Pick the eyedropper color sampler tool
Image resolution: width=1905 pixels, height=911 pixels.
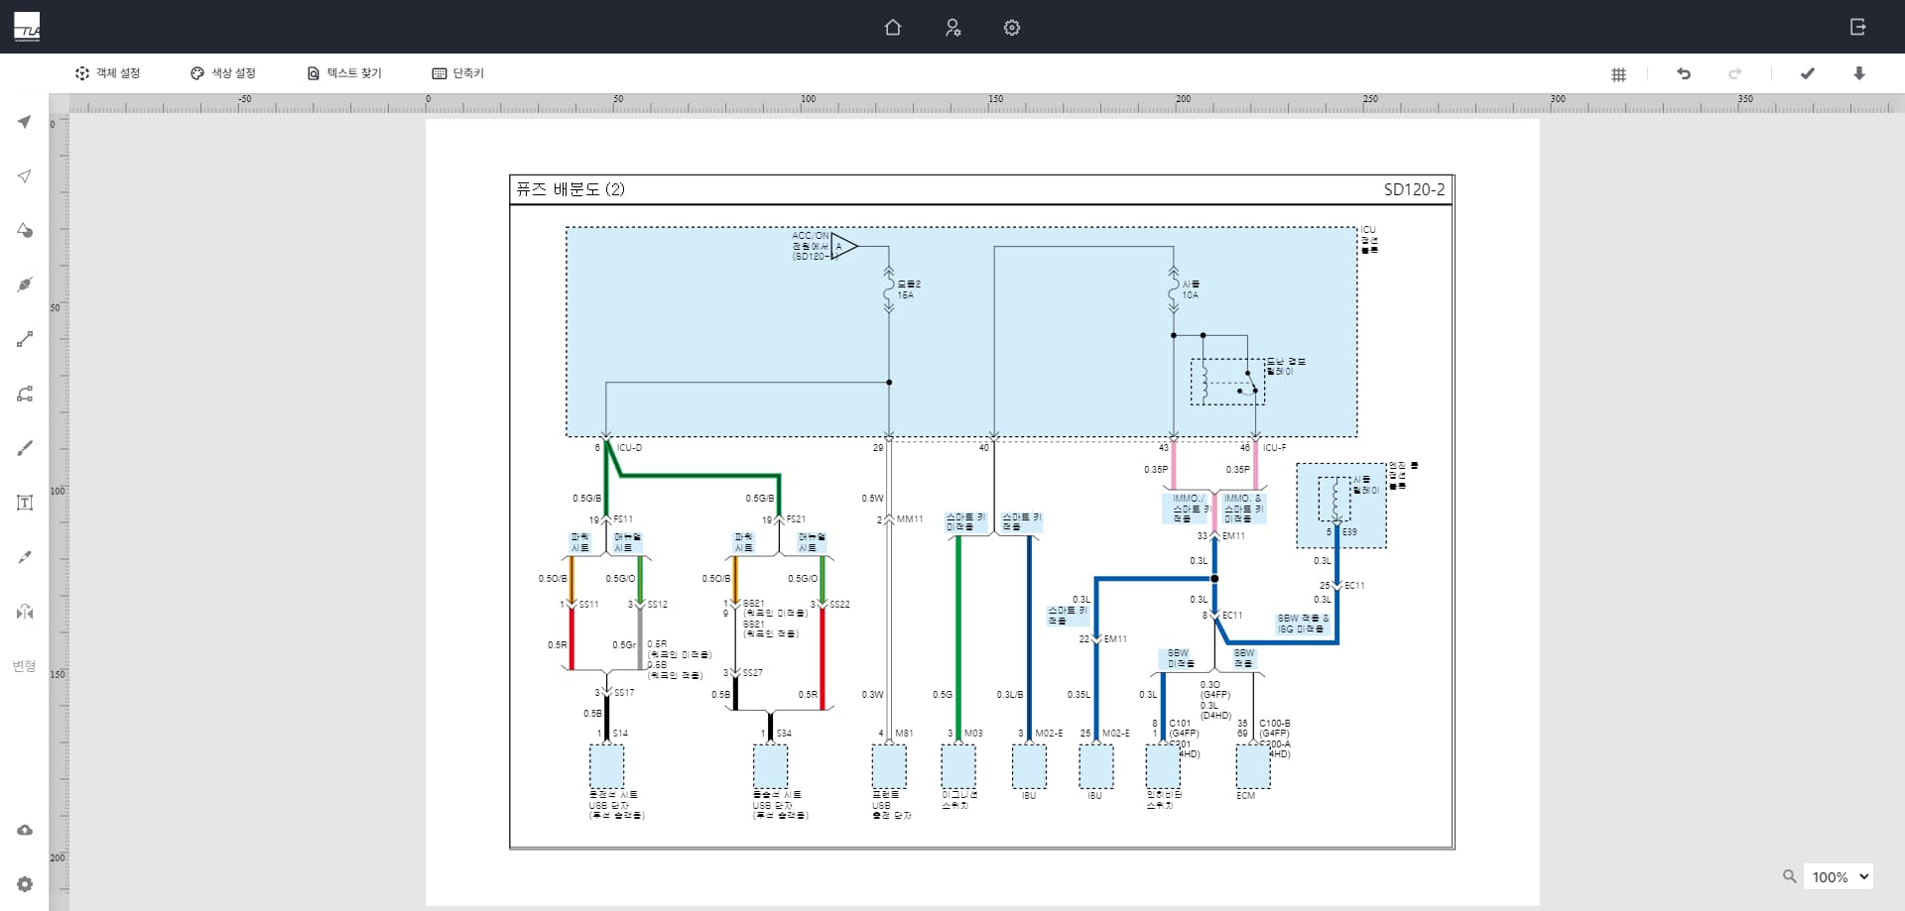point(25,557)
